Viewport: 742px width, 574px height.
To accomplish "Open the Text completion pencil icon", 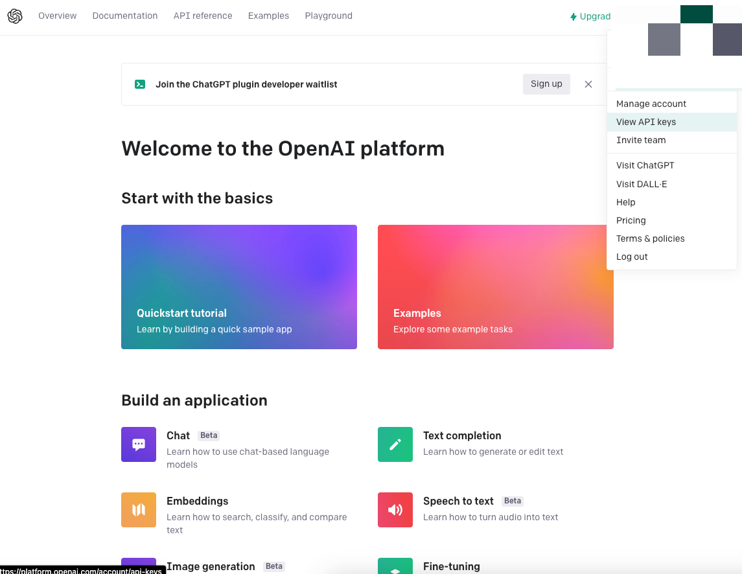I will [395, 444].
